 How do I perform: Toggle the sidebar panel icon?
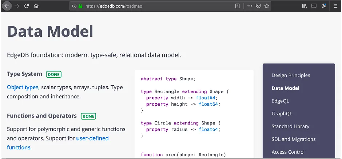click(314, 6)
